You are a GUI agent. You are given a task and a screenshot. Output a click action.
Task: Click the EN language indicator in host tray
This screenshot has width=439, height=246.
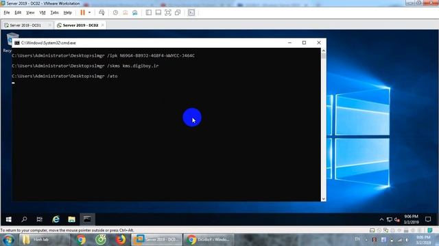click(357, 239)
